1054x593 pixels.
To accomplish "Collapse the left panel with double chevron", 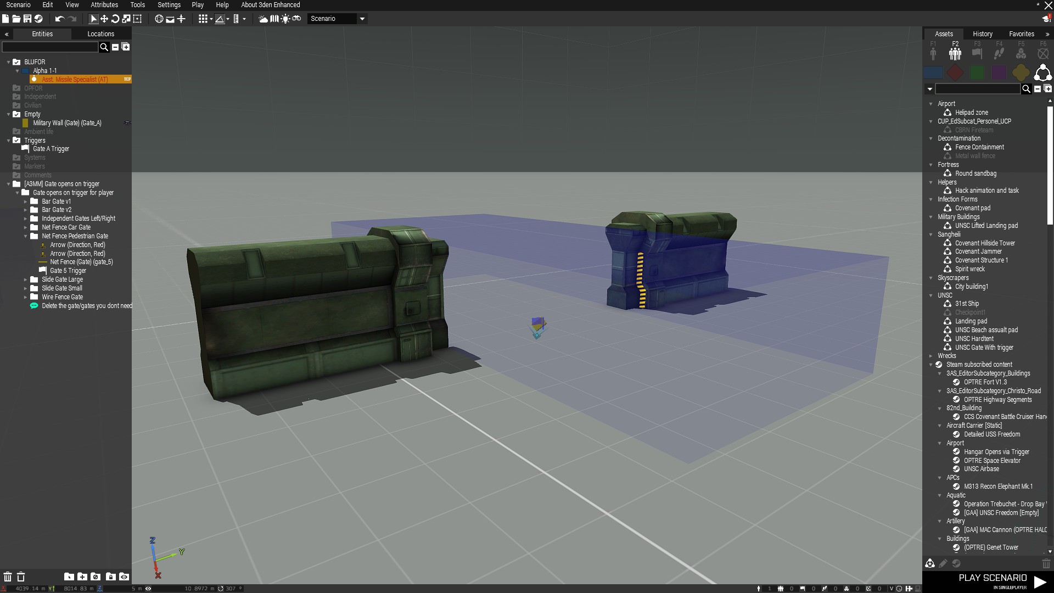I will click(x=7, y=34).
